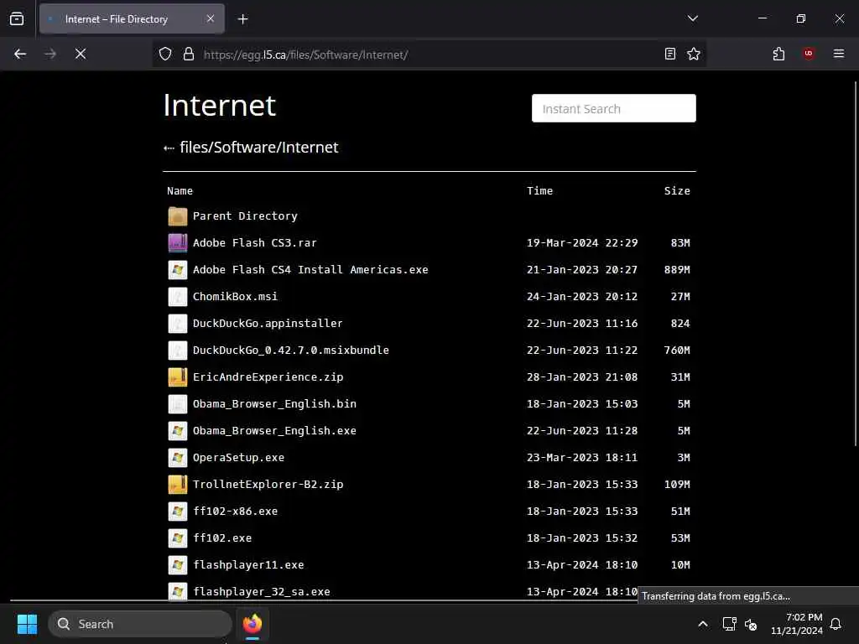Sort listing by Time column header
The image size is (859, 644).
539,190
